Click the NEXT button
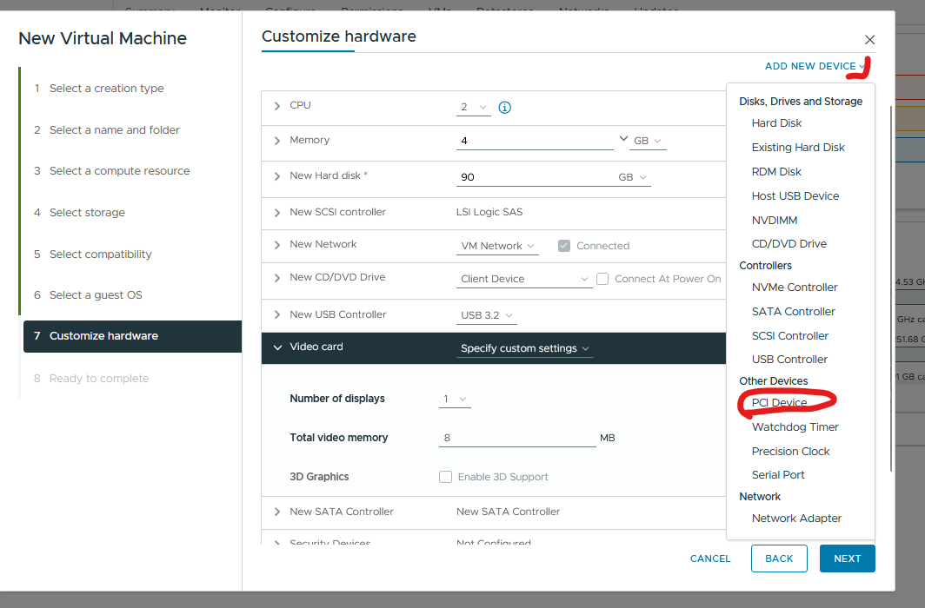The image size is (925, 608). (847, 558)
